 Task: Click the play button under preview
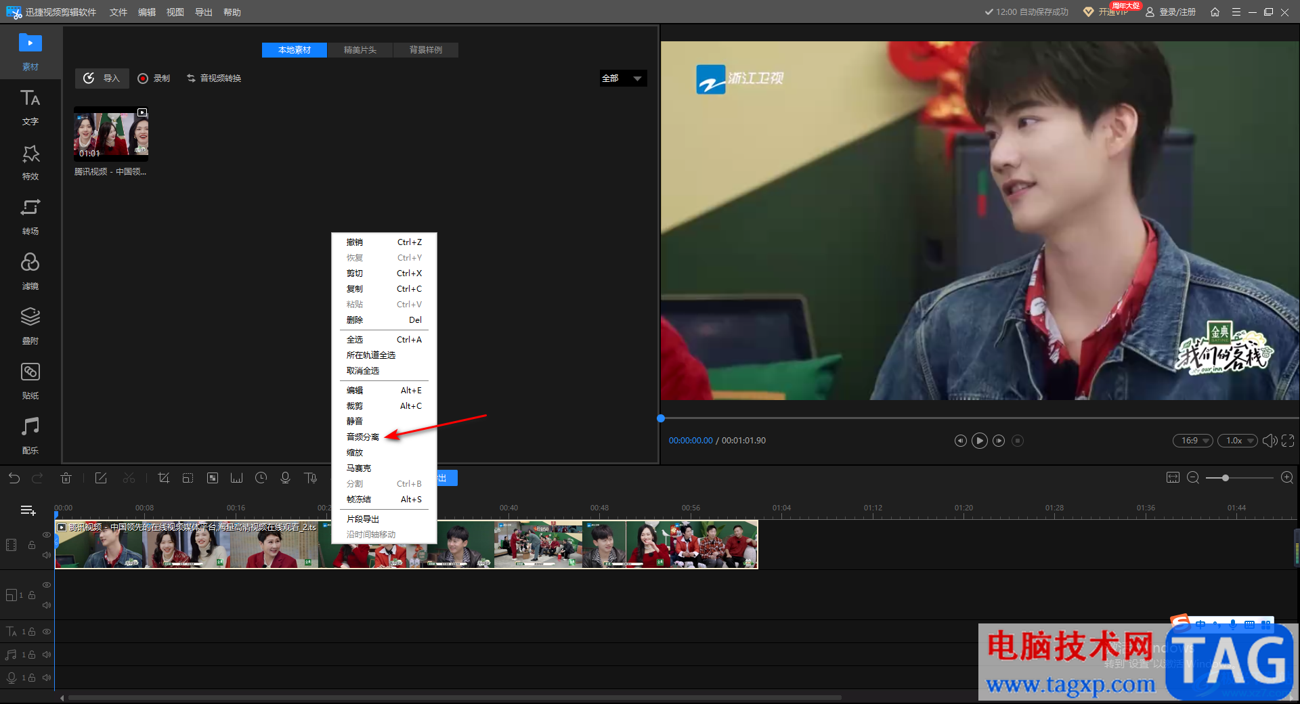[980, 441]
